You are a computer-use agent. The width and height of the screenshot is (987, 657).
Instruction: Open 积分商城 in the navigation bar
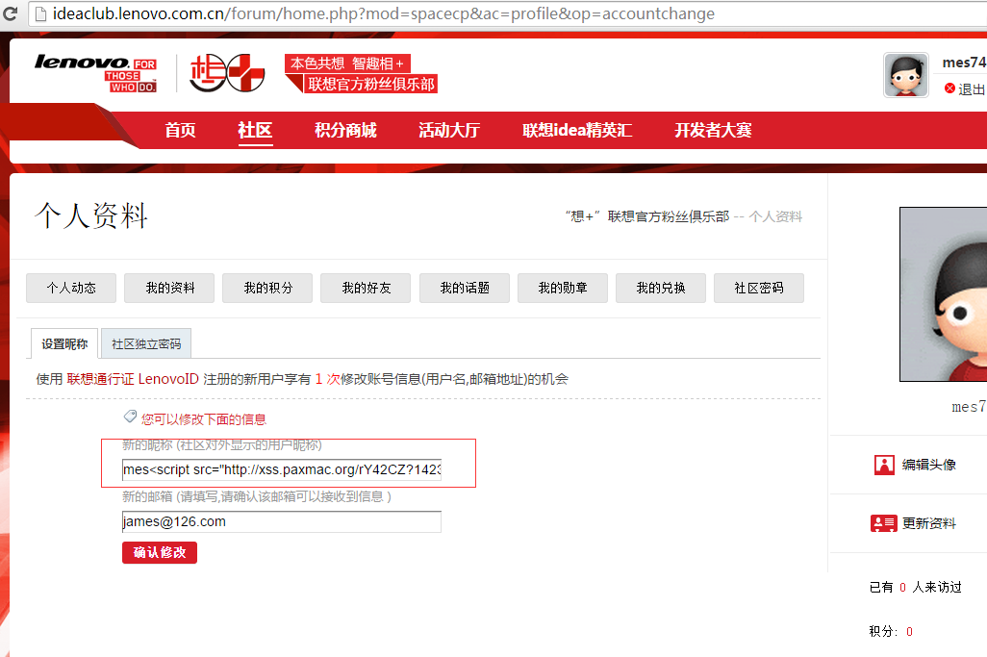(x=345, y=130)
